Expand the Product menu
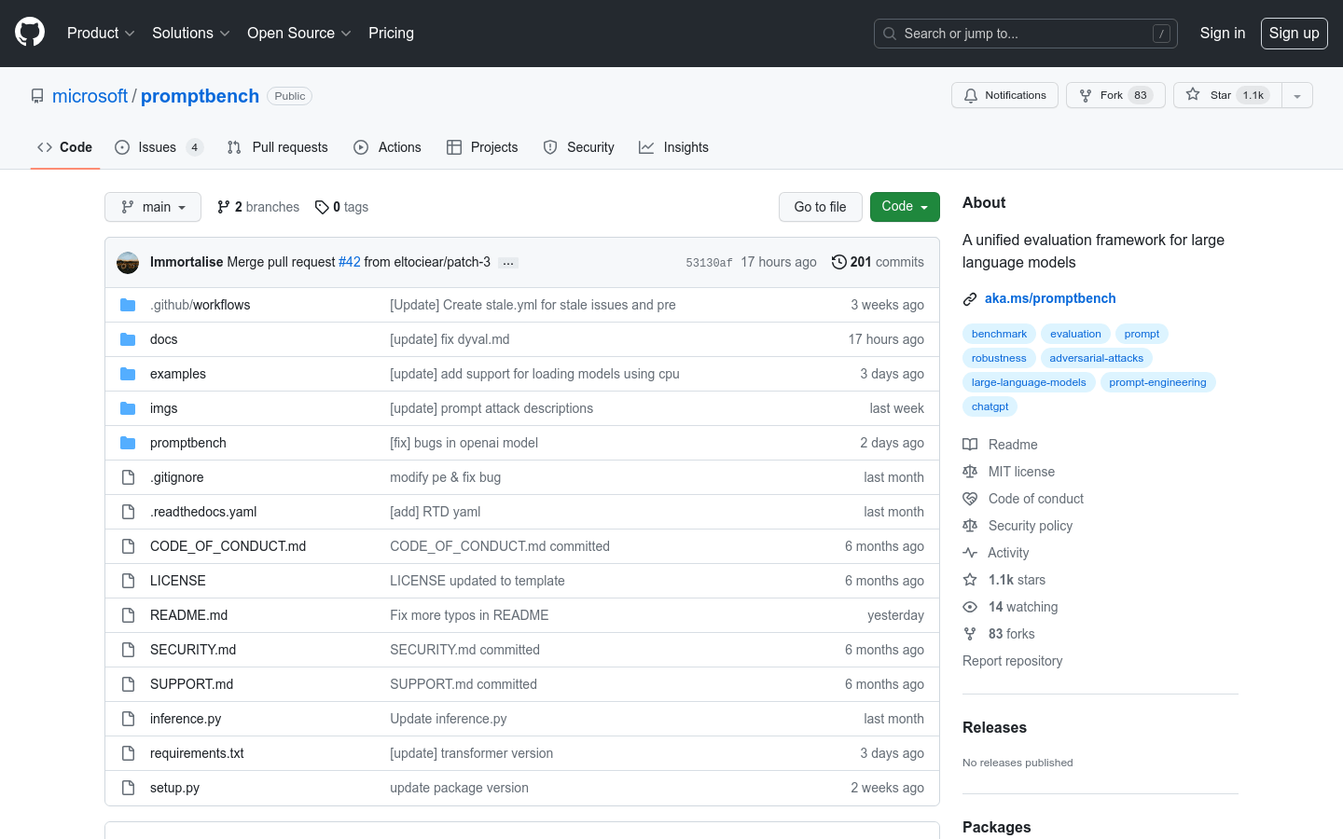Screen dimensions: 1343x839 [x=100, y=33]
